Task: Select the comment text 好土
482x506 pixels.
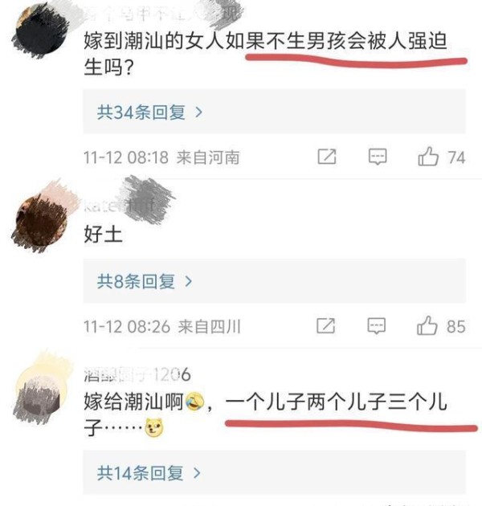Action: click(104, 234)
